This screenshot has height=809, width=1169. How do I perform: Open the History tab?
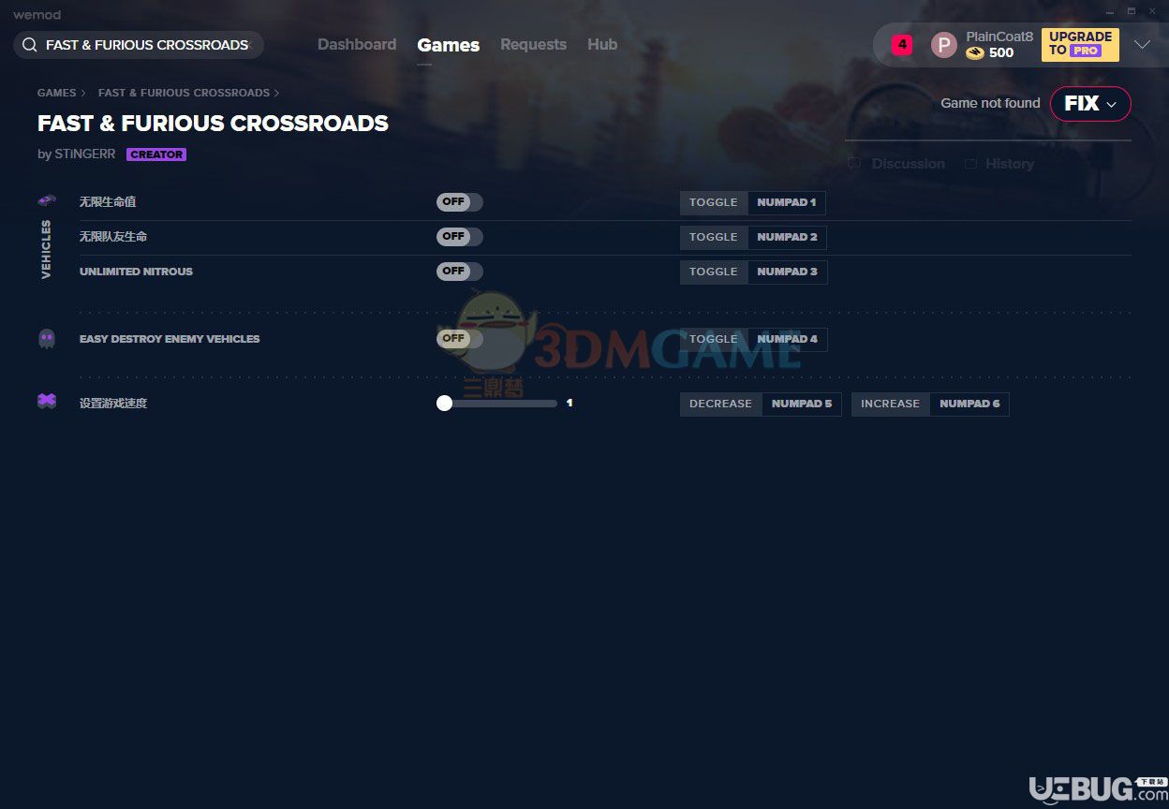click(1009, 164)
